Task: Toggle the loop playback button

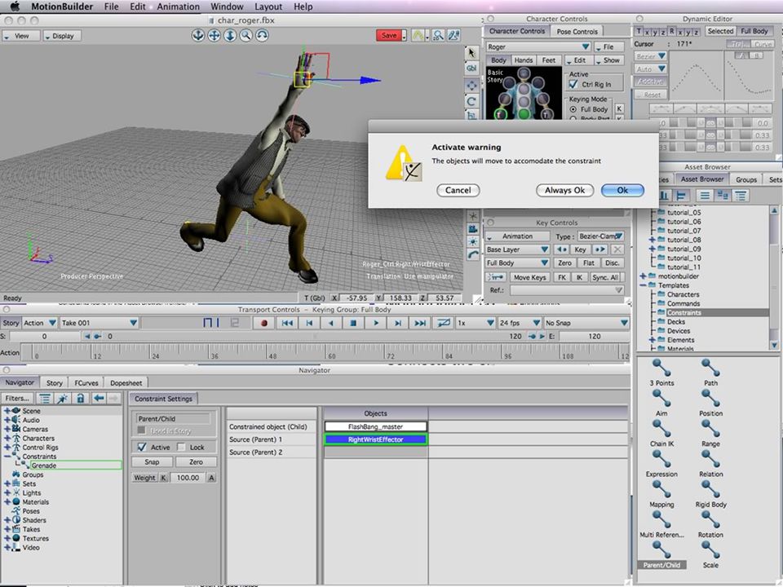Action: point(444,323)
